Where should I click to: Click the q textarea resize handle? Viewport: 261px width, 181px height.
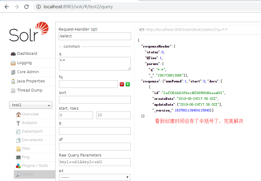[129, 69]
